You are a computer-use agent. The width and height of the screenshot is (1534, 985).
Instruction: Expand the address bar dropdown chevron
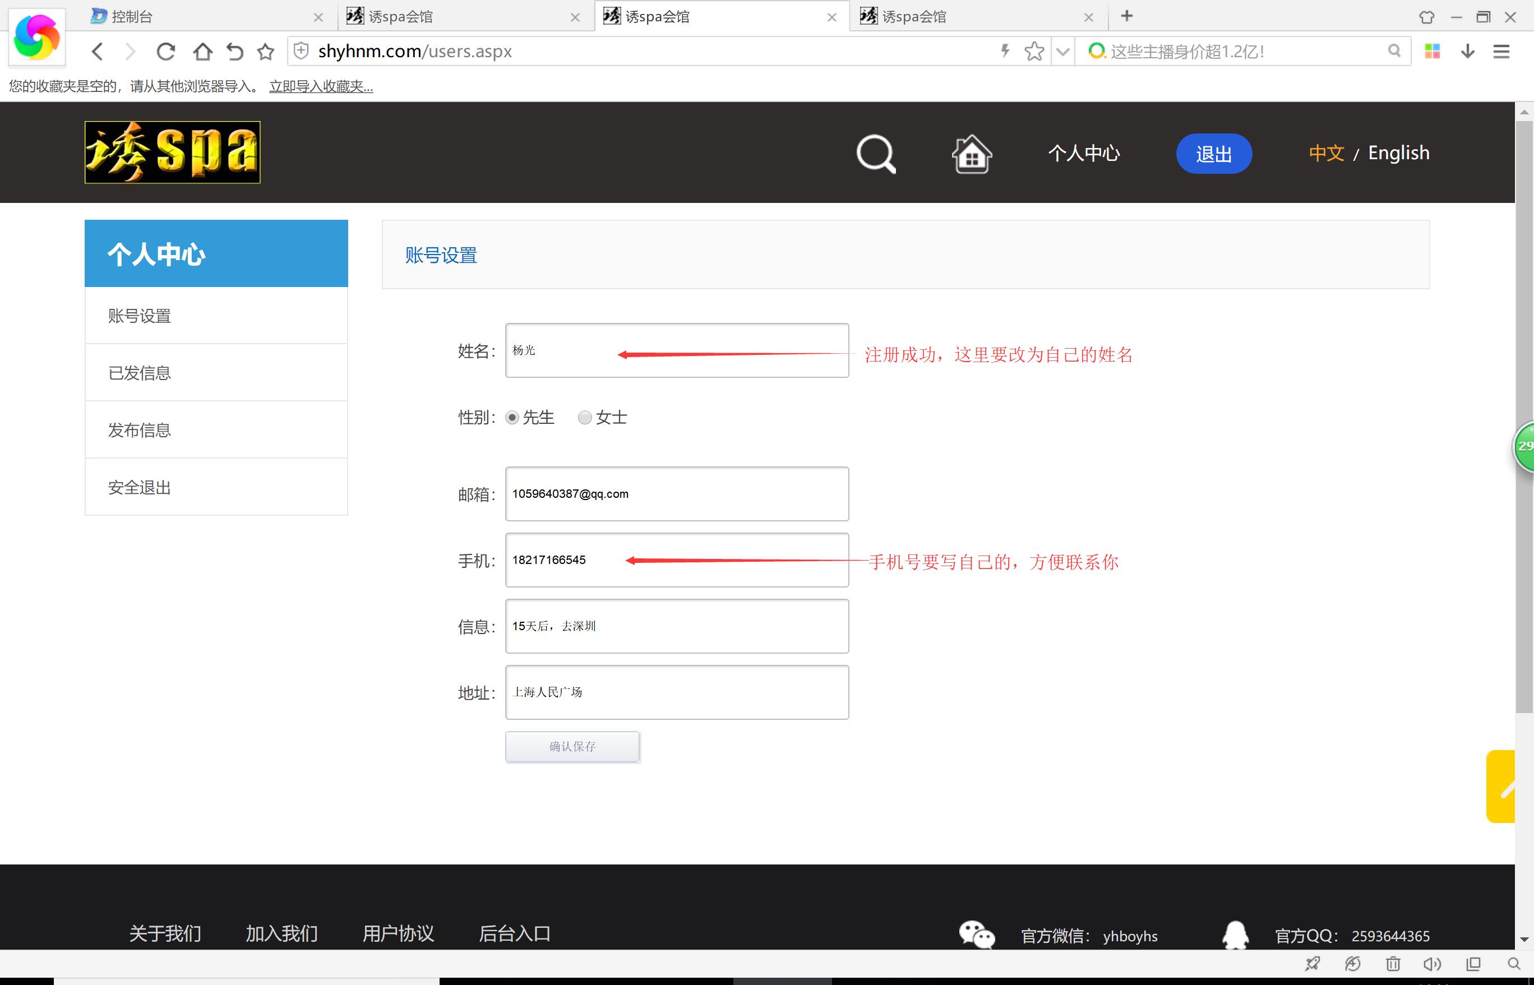point(1062,51)
